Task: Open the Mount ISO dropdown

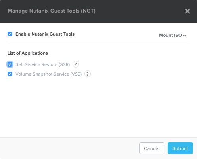Action: point(172,35)
